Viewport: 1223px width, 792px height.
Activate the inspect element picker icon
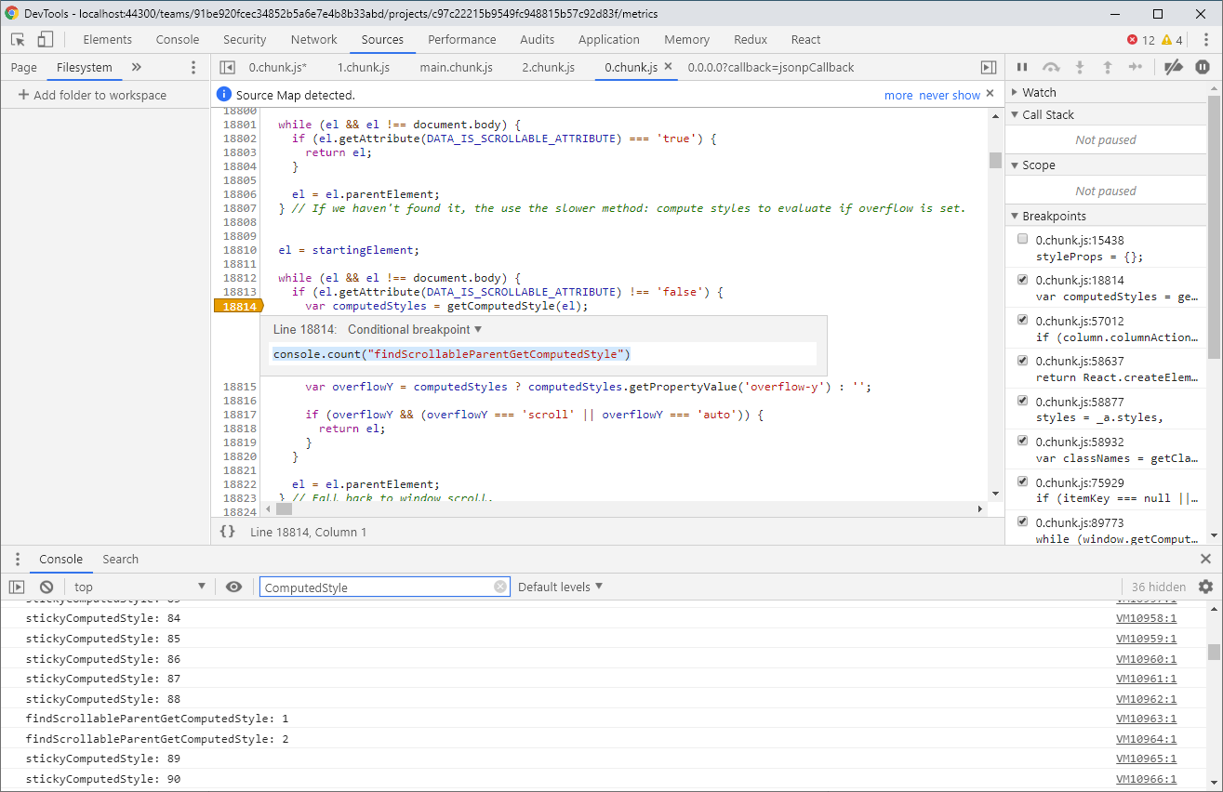[x=18, y=39]
